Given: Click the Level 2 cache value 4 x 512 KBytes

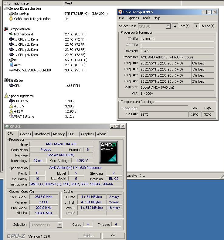Looking at the screenshot, I should 91,208.
